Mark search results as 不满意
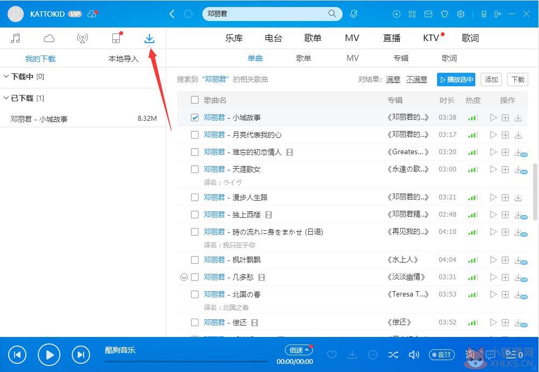 click(x=417, y=80)
